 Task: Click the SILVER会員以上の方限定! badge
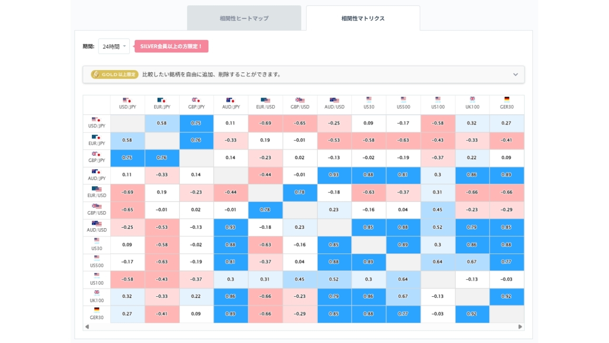coord(172,46)
